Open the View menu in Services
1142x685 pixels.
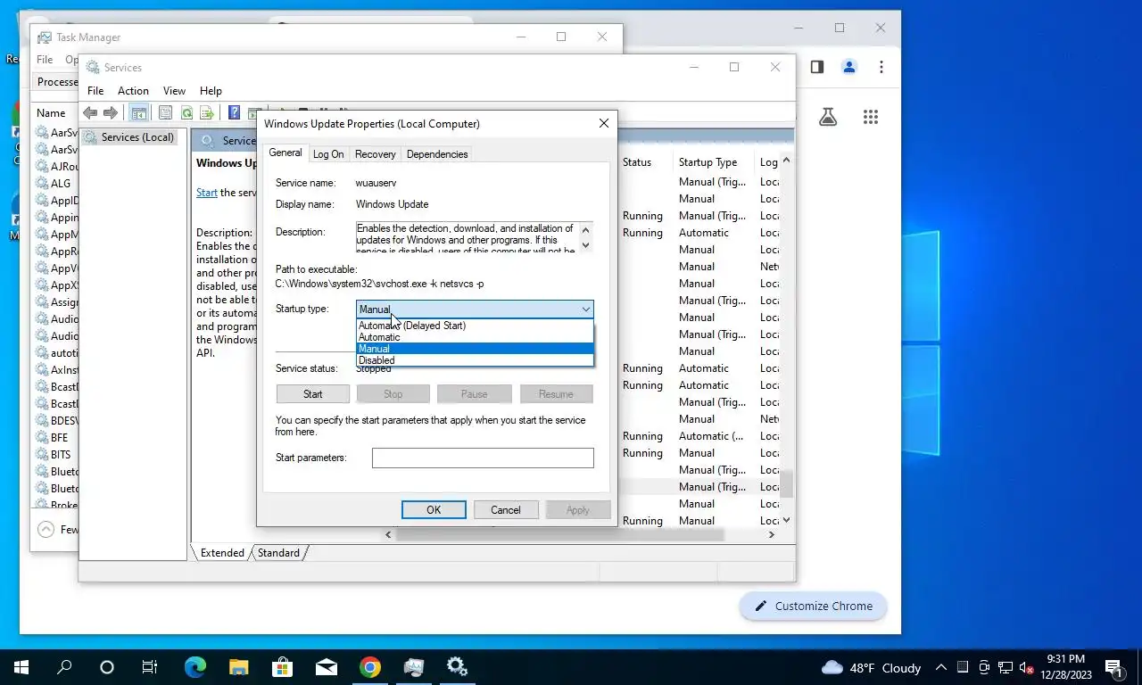point(174,91)
